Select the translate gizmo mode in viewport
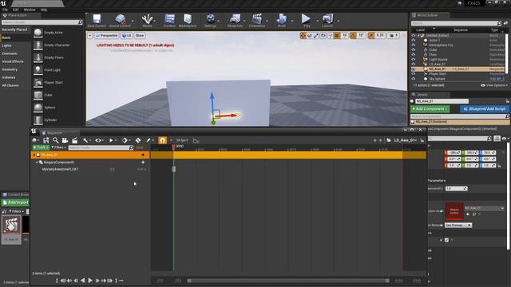Screen dimensions: 511x287 (303, 35)
